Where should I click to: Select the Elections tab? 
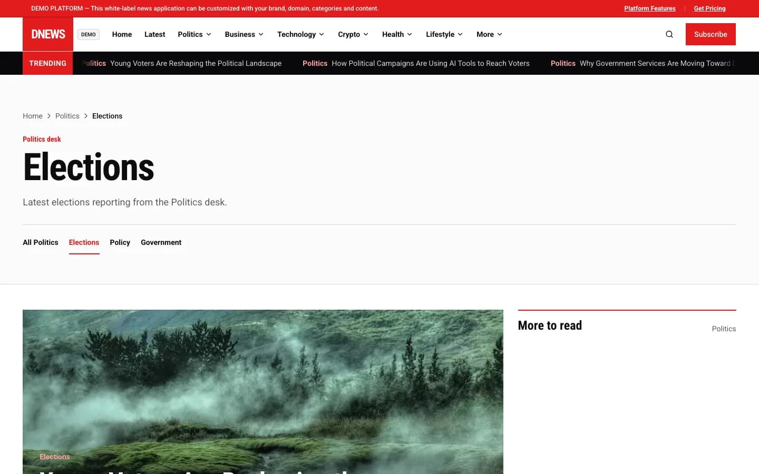(x=84, y=242)
